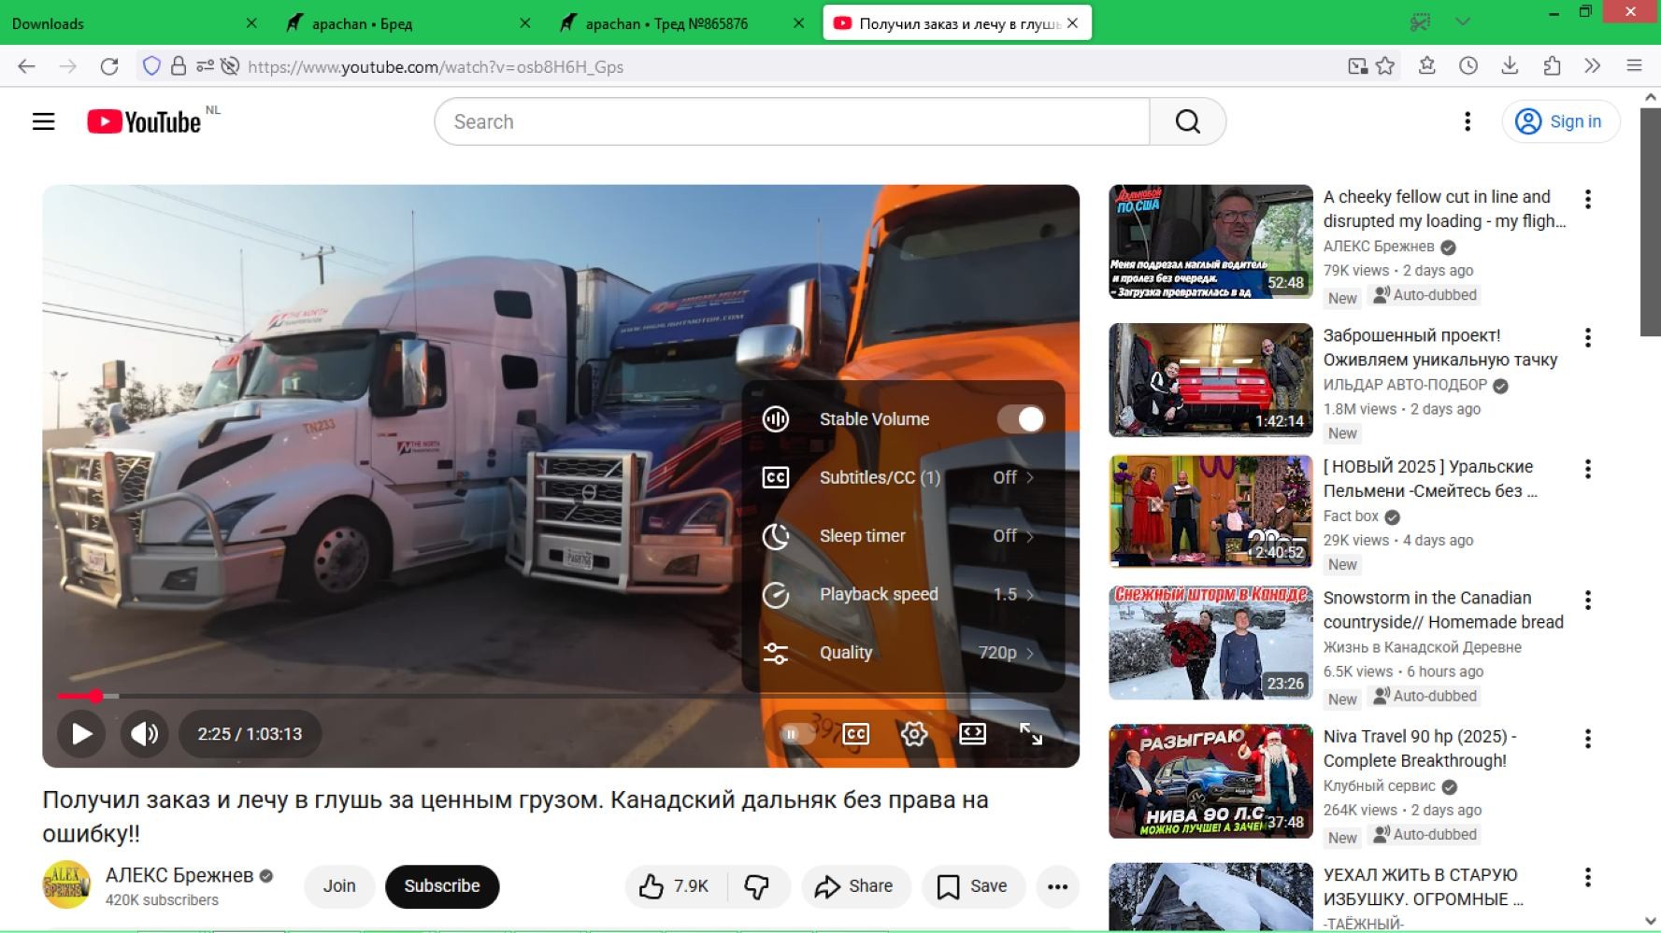Play the paused video
Screen dimensions: 1661x933
(x=81, y=734)
